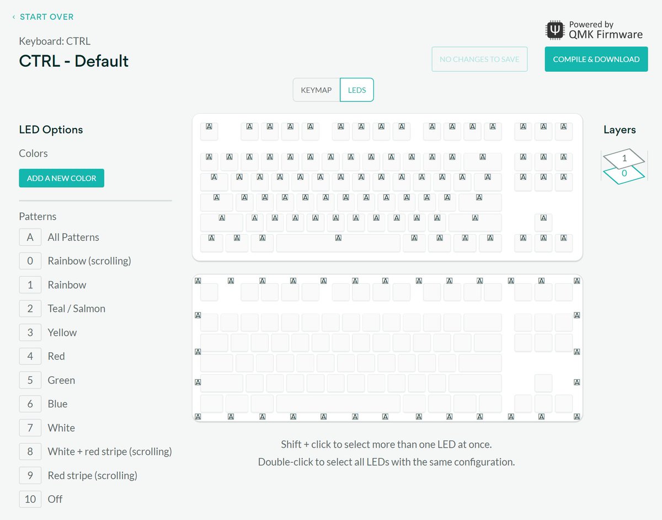Click the Compile & Download button
Screen dimensions: 662x520
pos(596,59)
